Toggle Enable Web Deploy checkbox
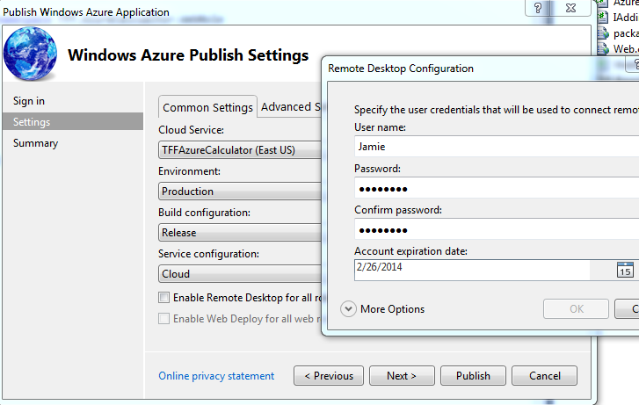Image resolution: width=639 pixels, height=405 pixels. point(163,318)
